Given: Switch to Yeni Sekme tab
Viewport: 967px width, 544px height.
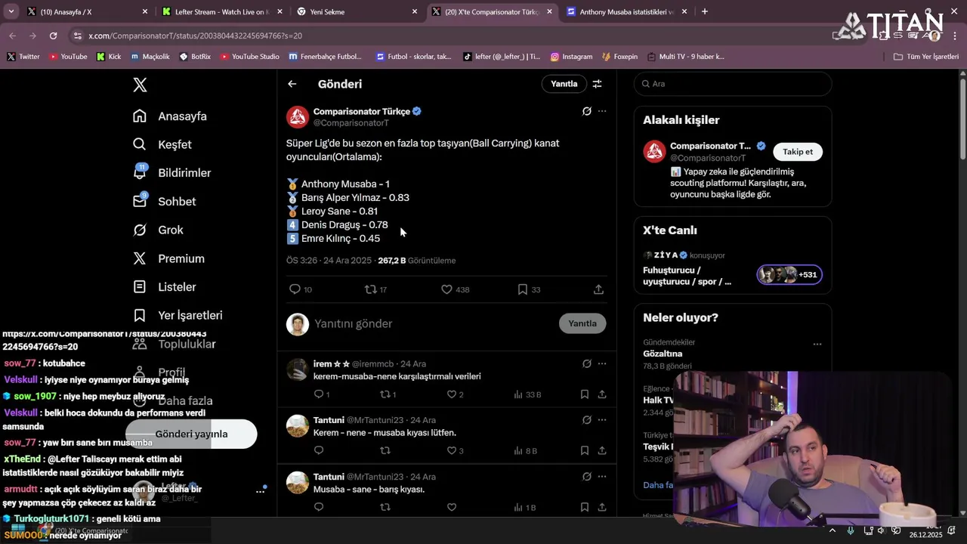Looking at the screenshot, I should tap(357, 11).
